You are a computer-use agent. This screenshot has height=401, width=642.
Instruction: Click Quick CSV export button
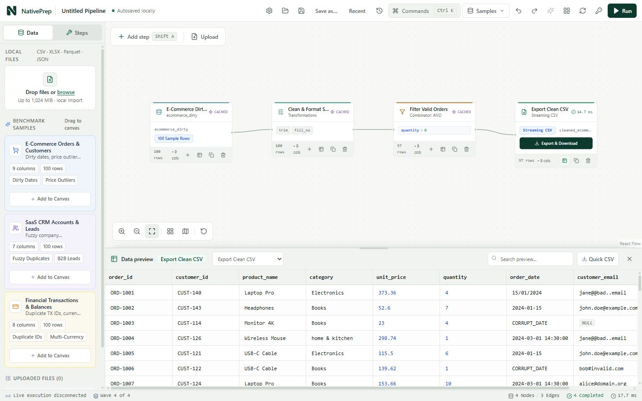click(598, 259)
